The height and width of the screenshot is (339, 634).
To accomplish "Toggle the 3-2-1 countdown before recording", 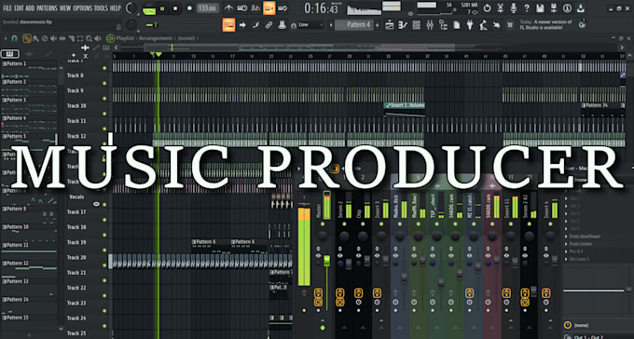I will click(255, 8).
